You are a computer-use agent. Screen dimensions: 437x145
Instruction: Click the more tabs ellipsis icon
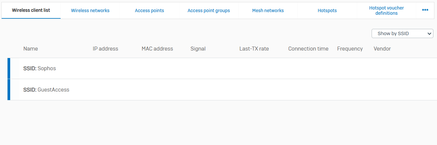click(x=425, y=10)
